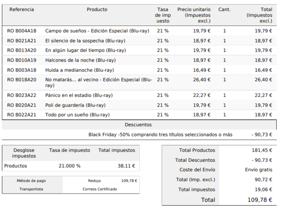
Task: Select reference RO B018A20
Action: 22,80
